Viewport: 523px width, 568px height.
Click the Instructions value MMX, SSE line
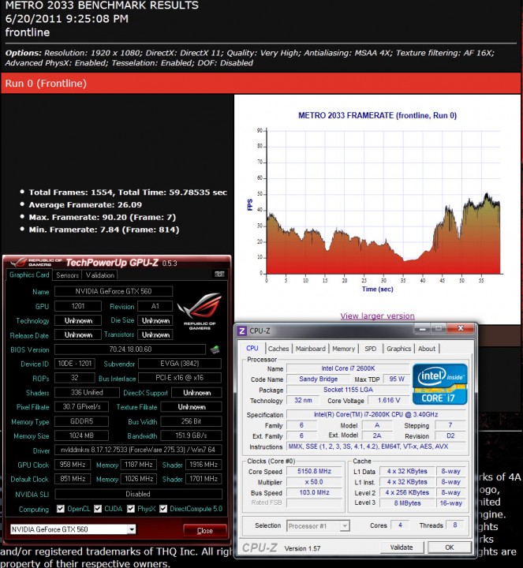pyautogui.click(x=375, y=447)
